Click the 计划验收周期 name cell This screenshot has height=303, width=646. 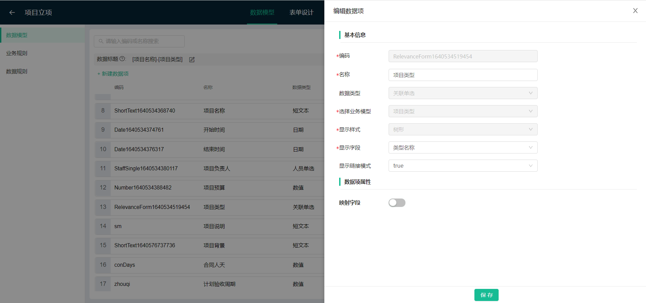(x=219, y=284)
